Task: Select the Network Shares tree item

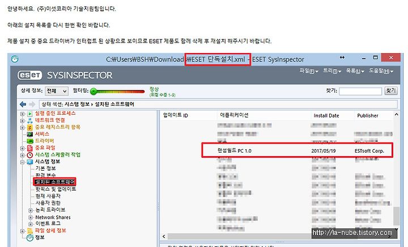Action: point(53,218)
